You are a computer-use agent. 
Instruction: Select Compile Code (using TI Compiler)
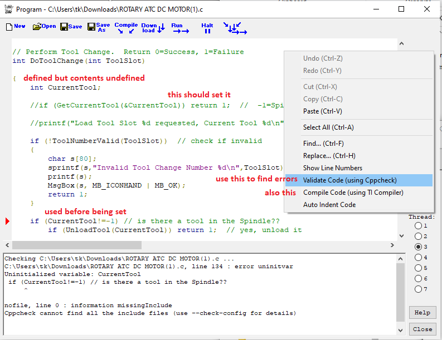[353, 193]
